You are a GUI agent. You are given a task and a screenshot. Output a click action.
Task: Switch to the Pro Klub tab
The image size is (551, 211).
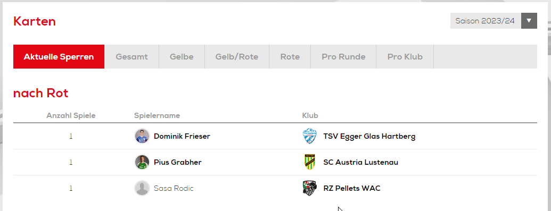(x=405, y=56)
